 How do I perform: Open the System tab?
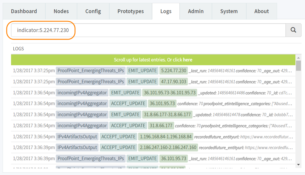[229, 11]
